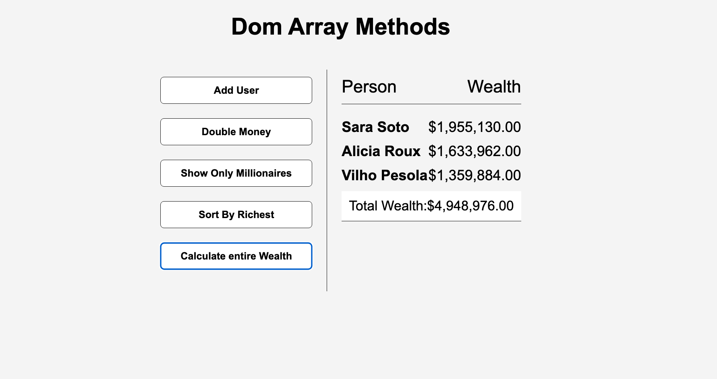Click the Dom Array Methods title

tap(340, 27)
